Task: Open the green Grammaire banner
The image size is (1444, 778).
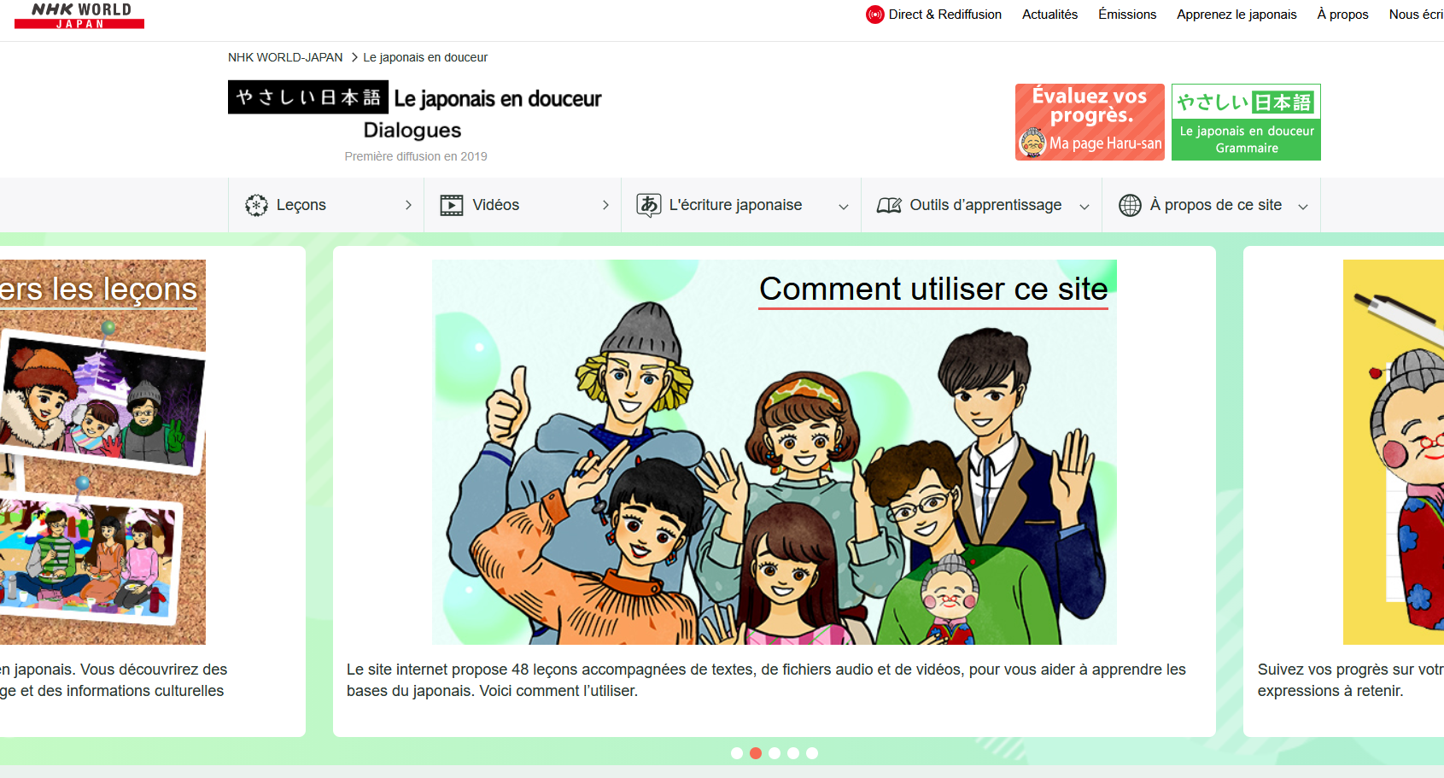Action: 1246,122
